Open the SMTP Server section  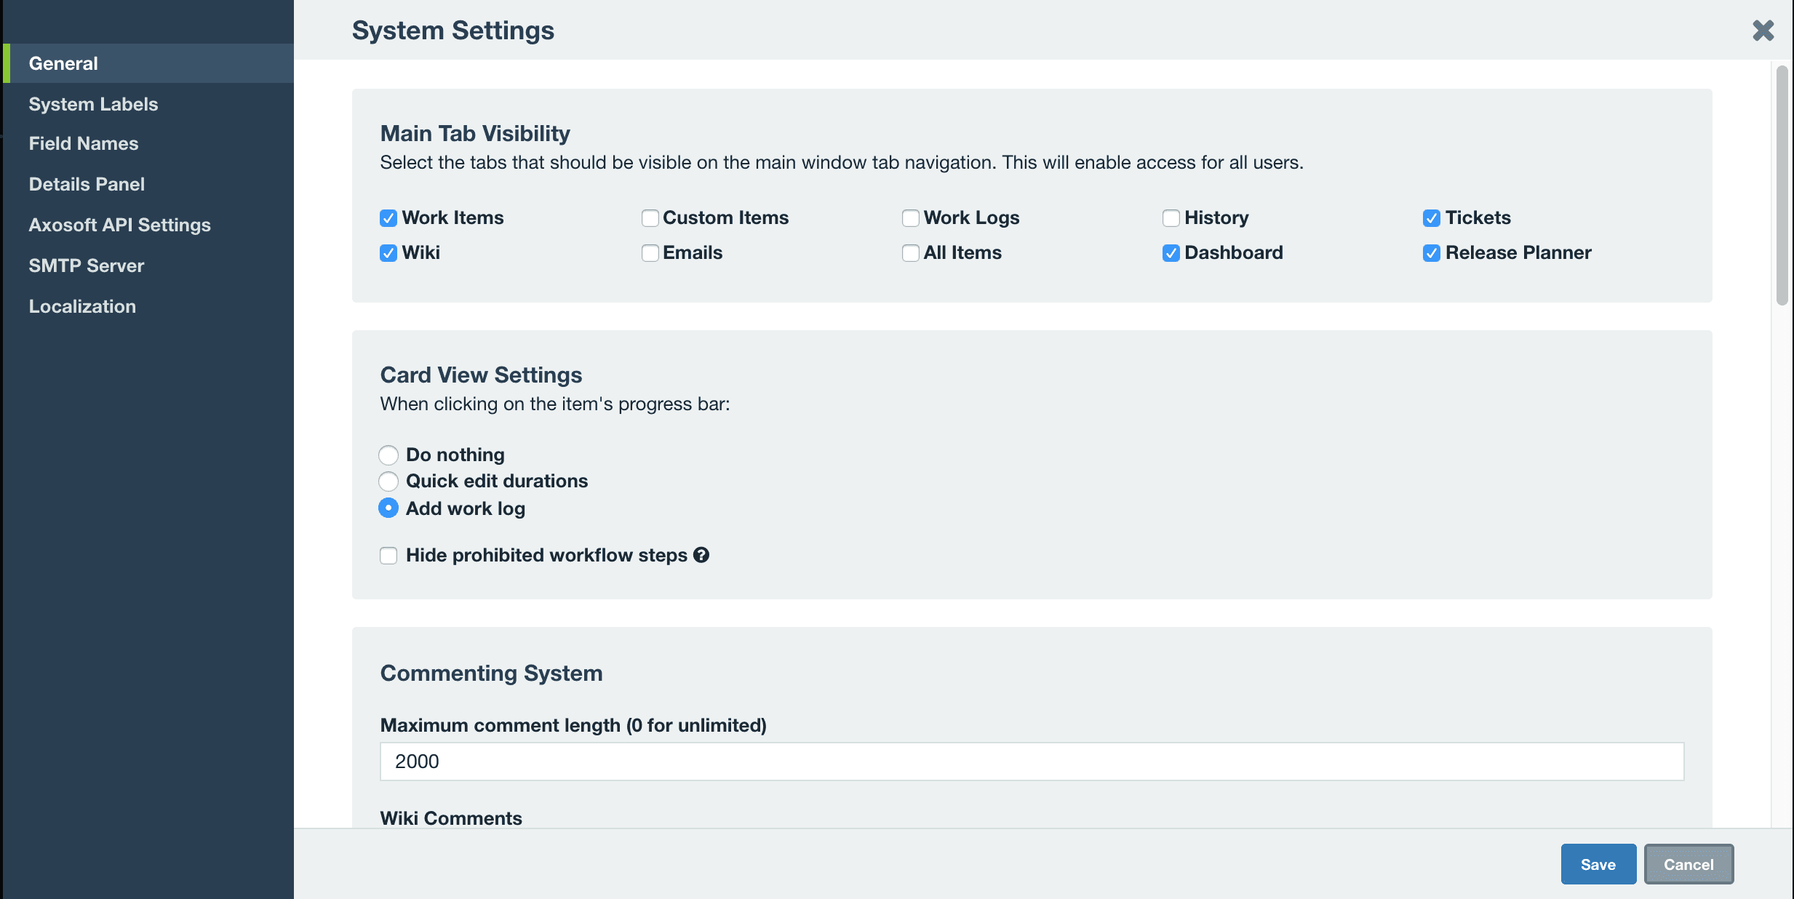point(86,265)
